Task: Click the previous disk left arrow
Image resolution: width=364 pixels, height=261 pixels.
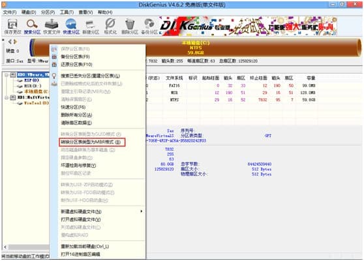Action: (x=10, y=42)
